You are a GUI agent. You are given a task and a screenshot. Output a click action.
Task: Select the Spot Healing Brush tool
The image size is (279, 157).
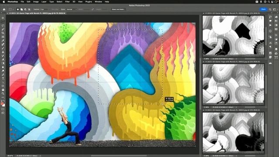(x=3, y=44)
